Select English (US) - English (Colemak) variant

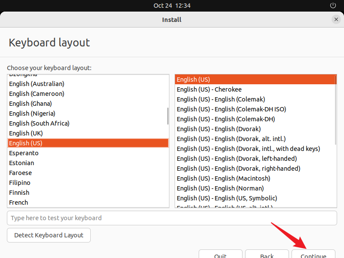(221, 99)
